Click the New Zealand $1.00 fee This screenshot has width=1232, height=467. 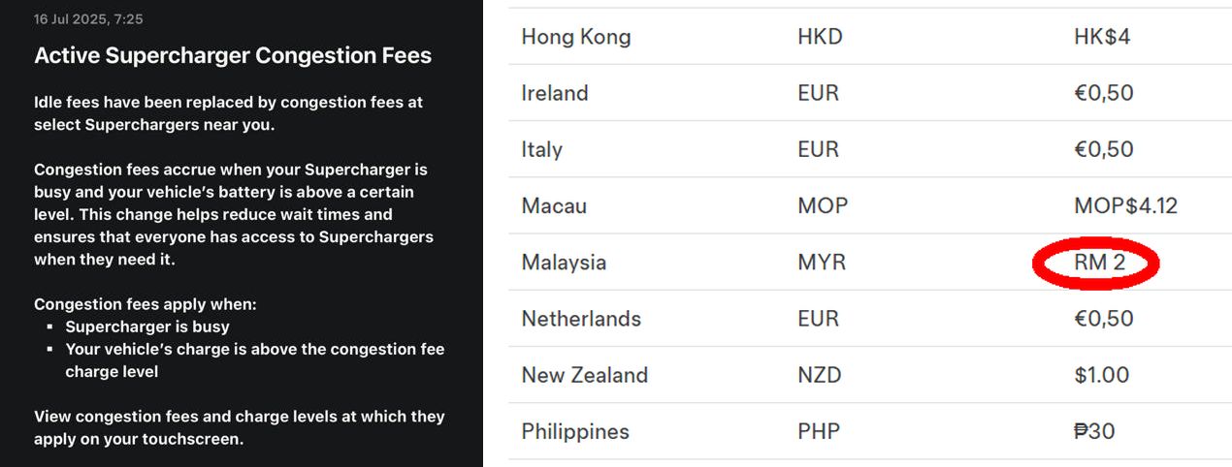pyautogui.click(x=1101, y=375)
